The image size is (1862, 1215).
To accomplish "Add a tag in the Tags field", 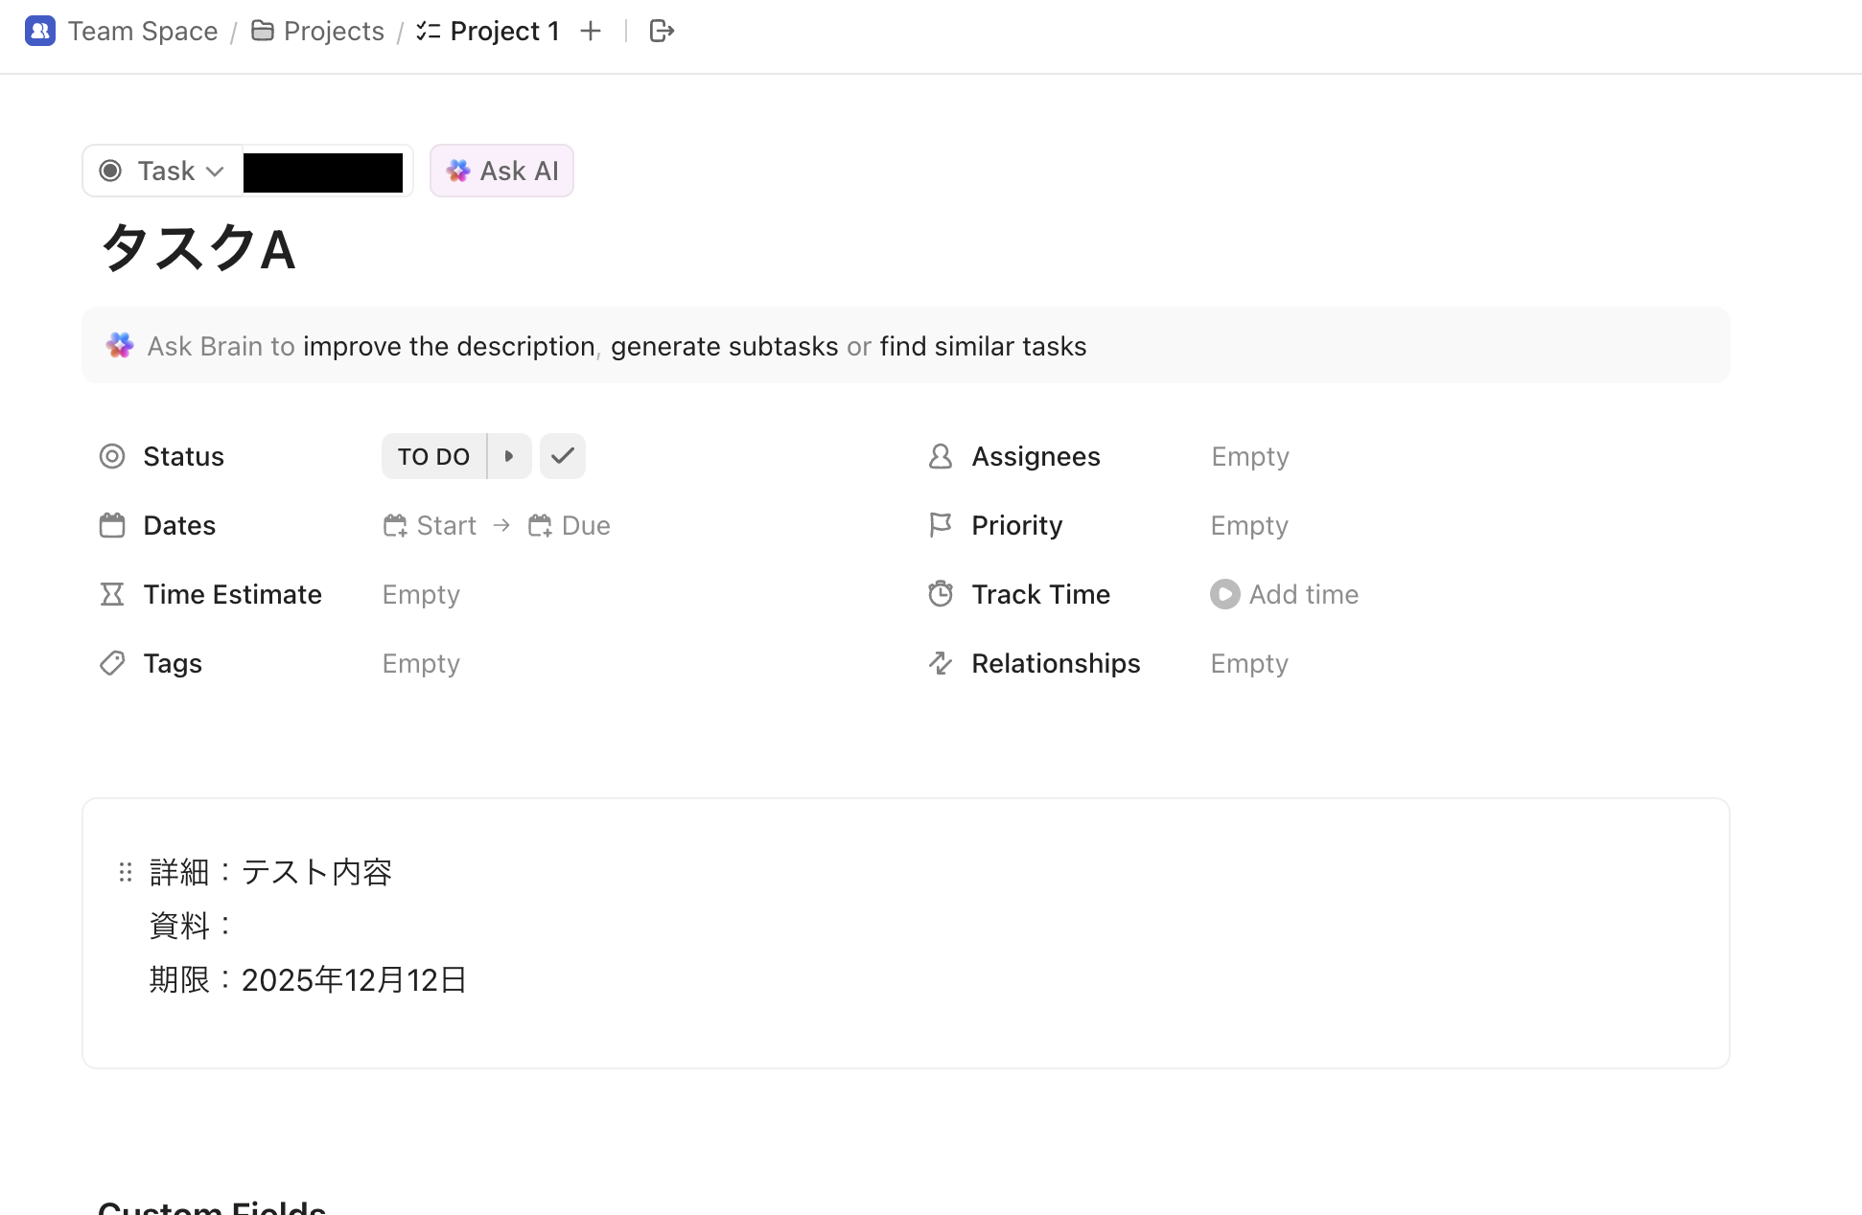I will pos(421,663).
